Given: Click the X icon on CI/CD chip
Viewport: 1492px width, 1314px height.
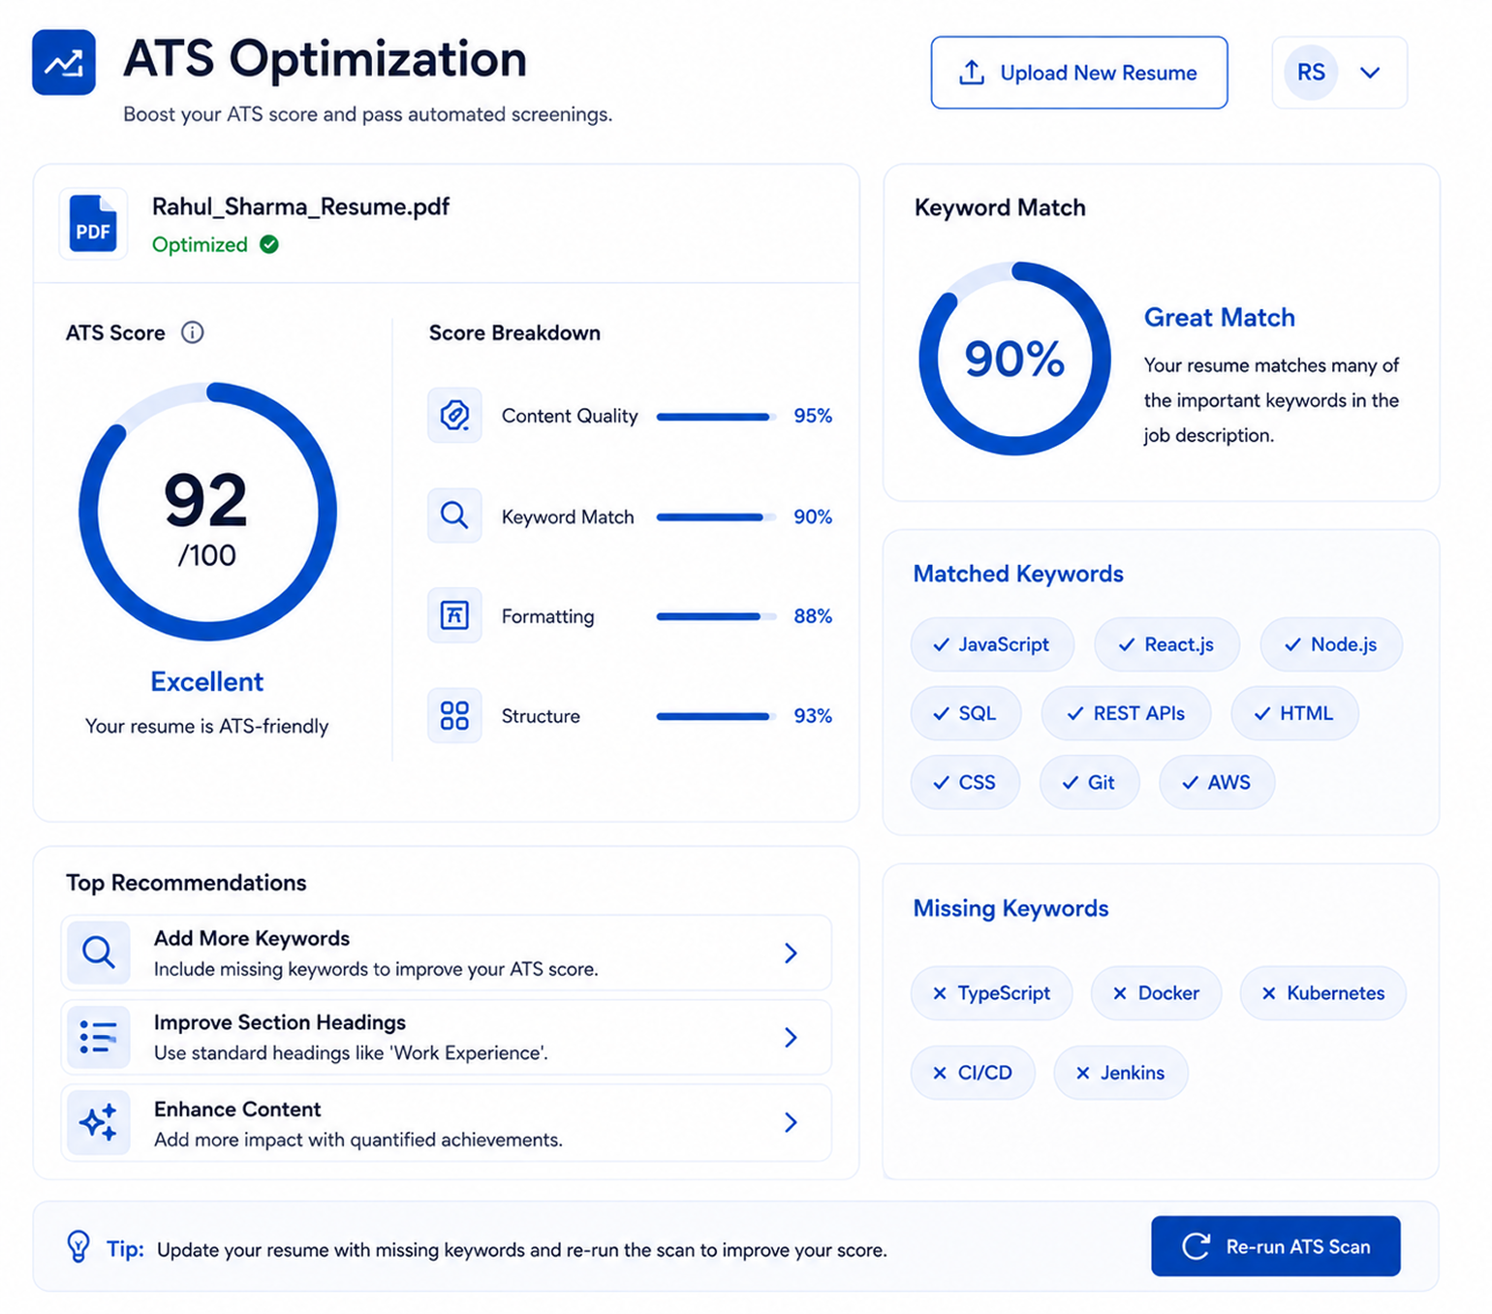Looking at the screenshot, I should pyautogui.click(x=939, y=1073).
